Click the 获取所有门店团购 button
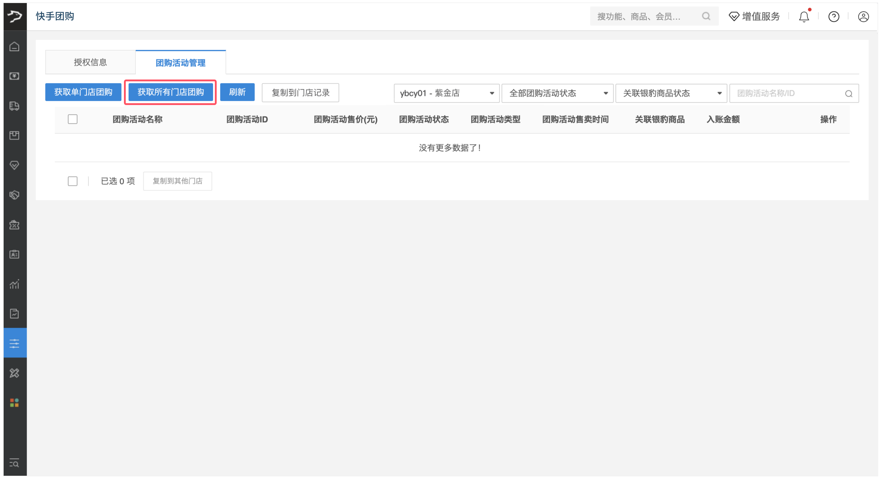This screenshot has width=880, height=480. [171, 92]
